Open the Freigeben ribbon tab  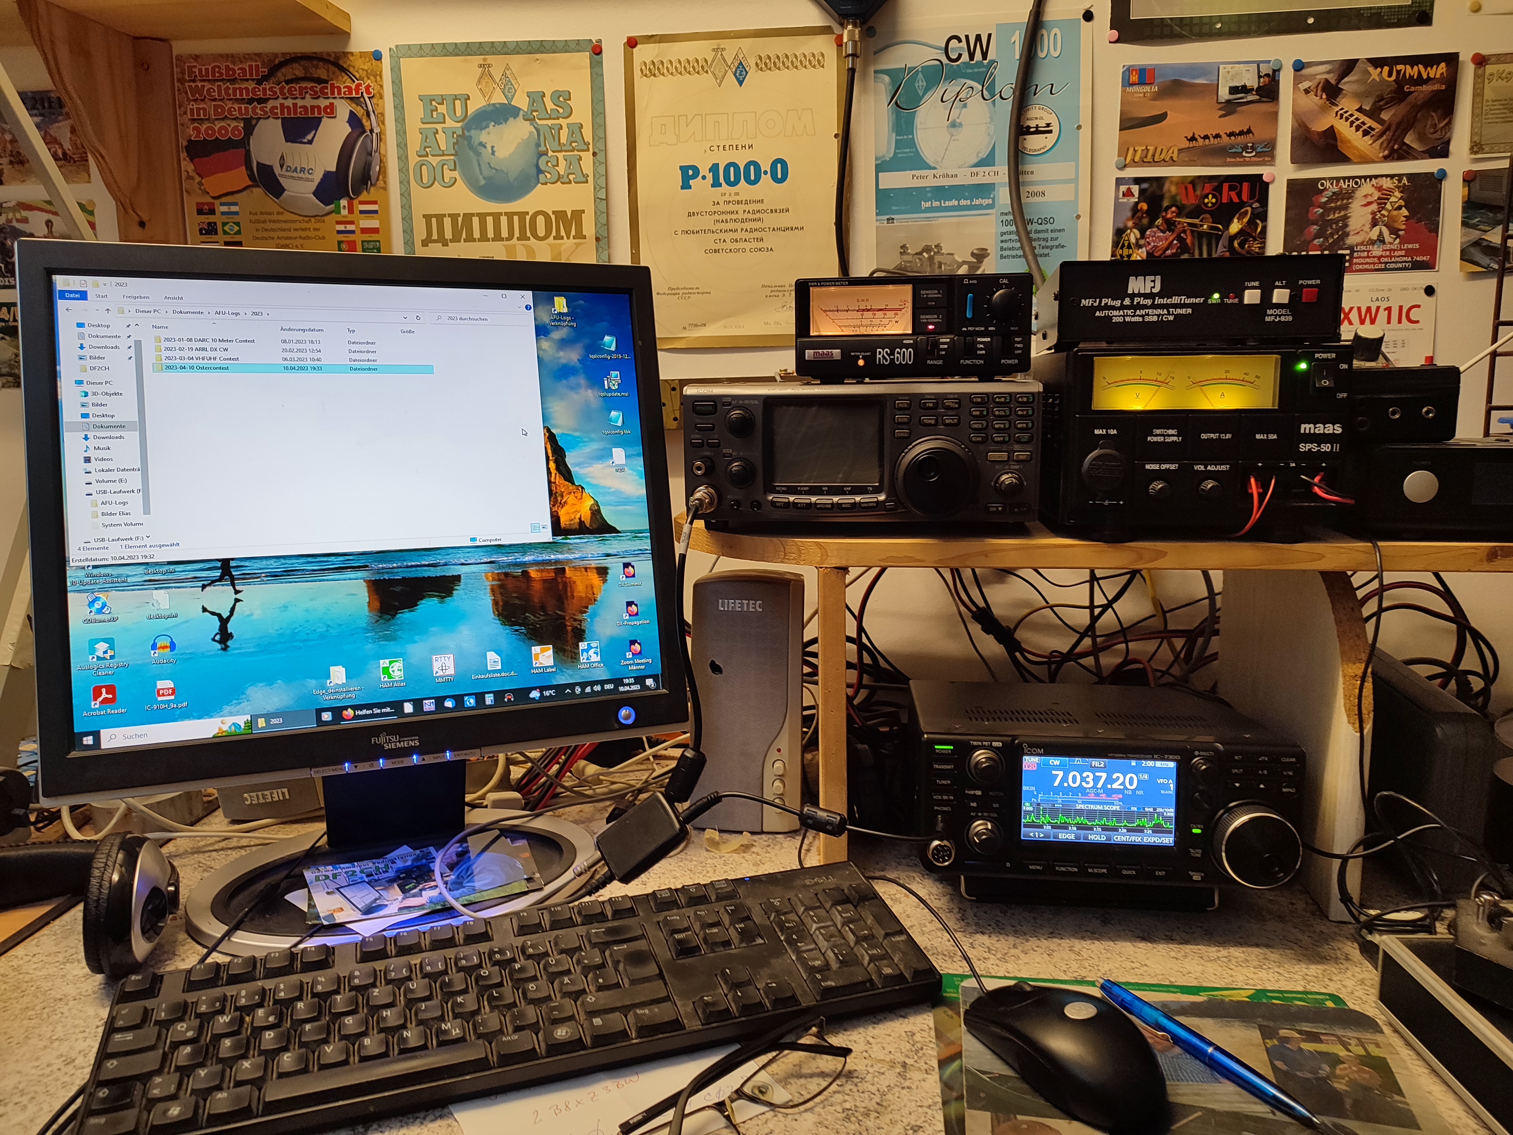tap(136, 297)
